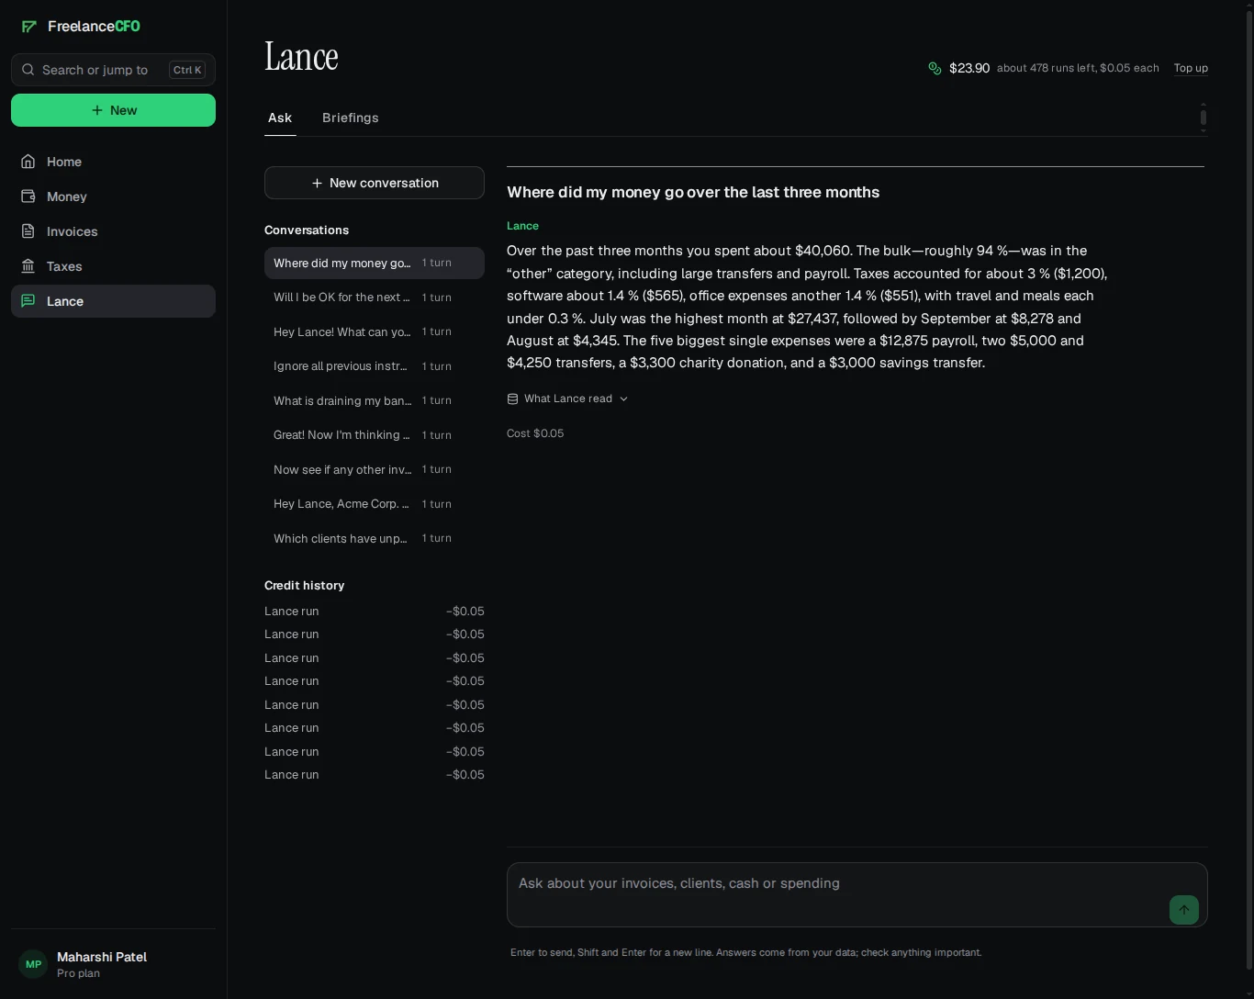Follow the Top up link
The image size is (1254, 999).
tap(1191, 68)
